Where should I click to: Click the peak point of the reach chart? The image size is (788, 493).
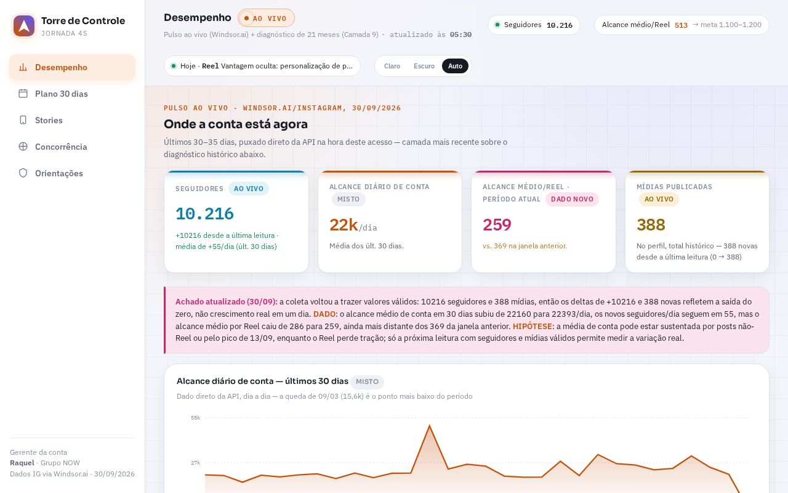point(429,426)
